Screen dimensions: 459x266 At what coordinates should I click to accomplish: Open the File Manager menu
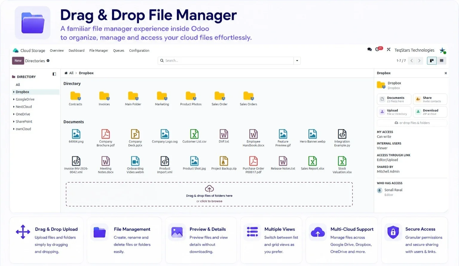pos(99,51)
